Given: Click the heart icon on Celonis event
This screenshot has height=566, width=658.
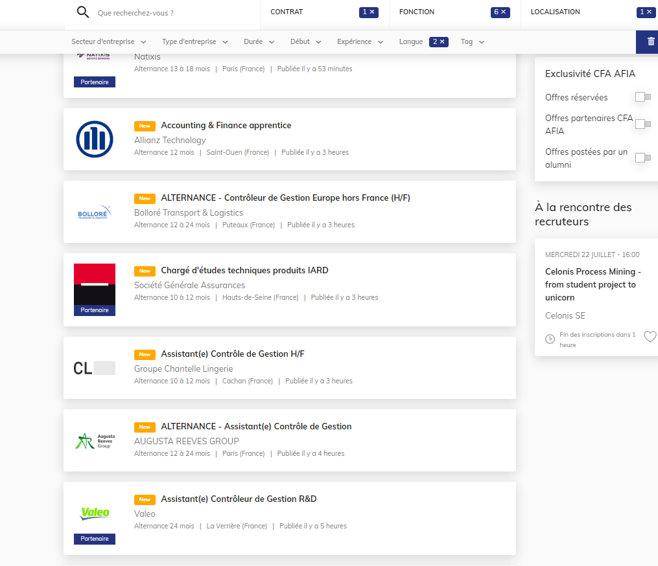Looking at the screenshot, I should [650, 337].
